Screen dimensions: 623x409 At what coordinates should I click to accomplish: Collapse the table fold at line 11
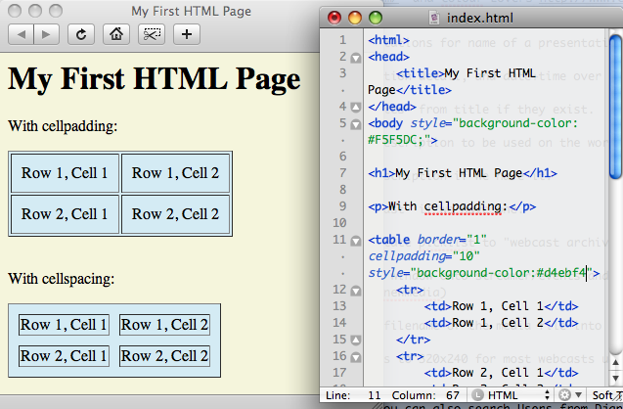[x=356, y=241]
